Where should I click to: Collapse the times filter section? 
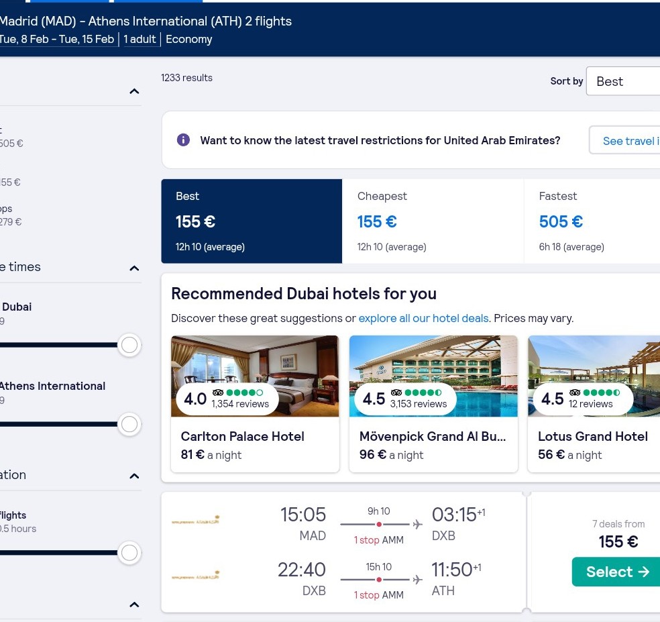click(134, 268)
